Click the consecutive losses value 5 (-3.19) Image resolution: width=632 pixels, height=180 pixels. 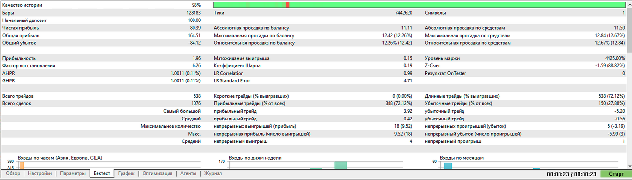[616, 126]
